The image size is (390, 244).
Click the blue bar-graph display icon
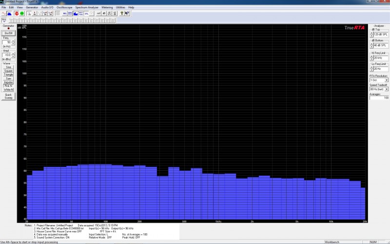76,14
